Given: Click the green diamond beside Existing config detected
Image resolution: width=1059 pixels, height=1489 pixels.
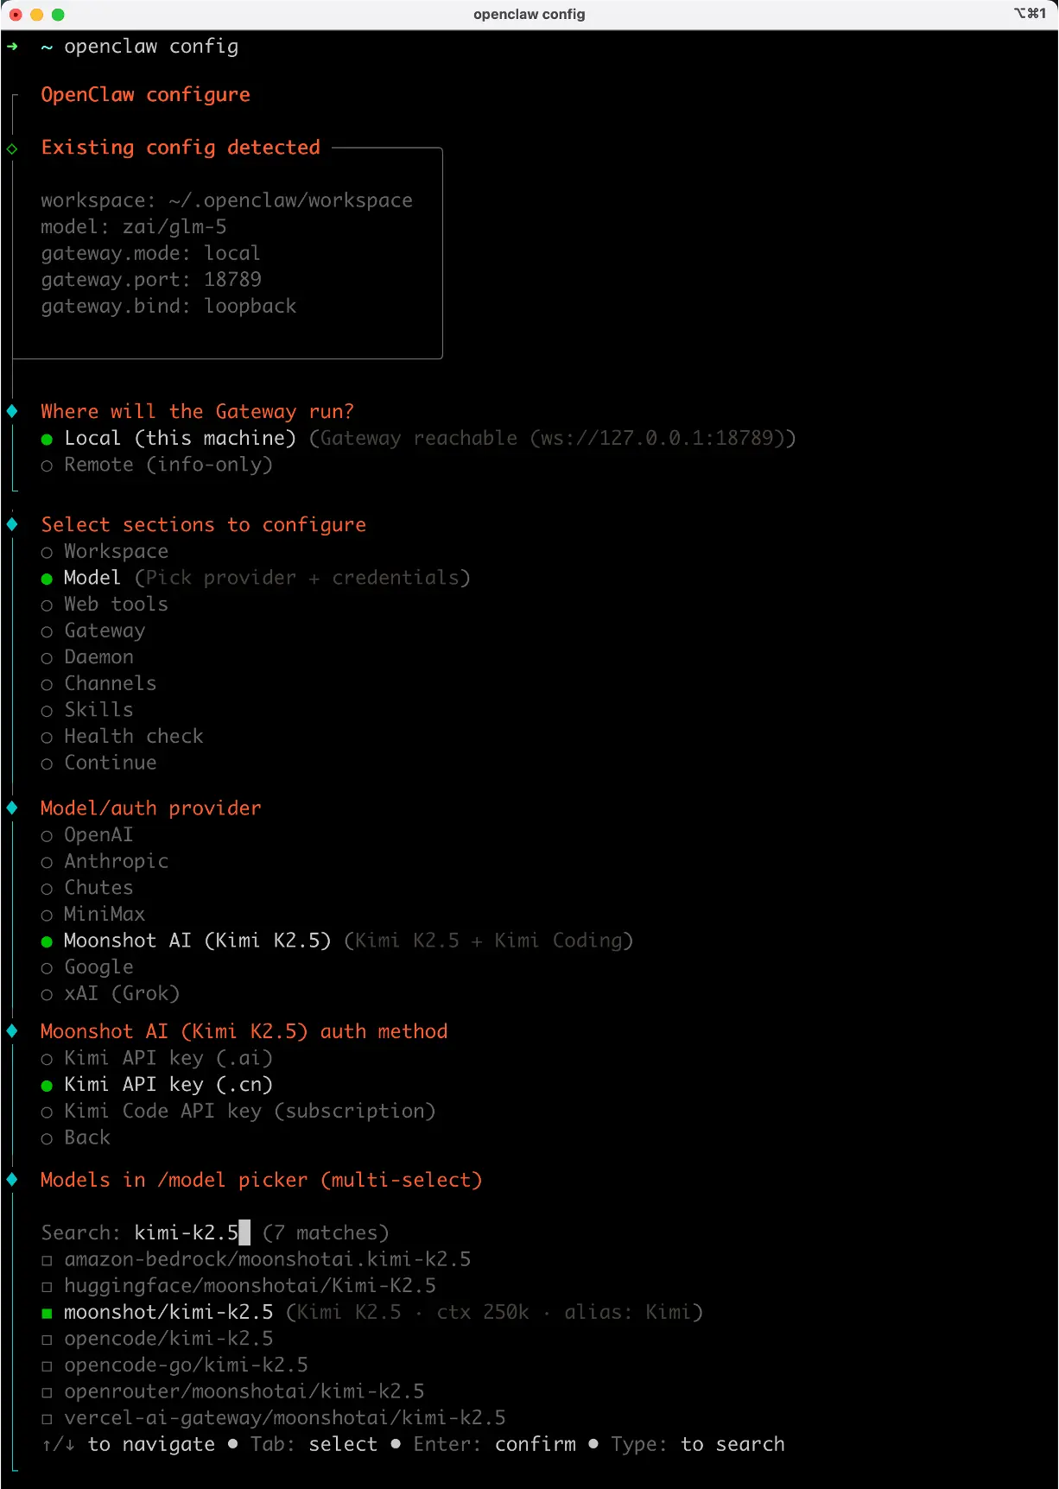Looking at the screenshot, I should click(x=12, y=149).
